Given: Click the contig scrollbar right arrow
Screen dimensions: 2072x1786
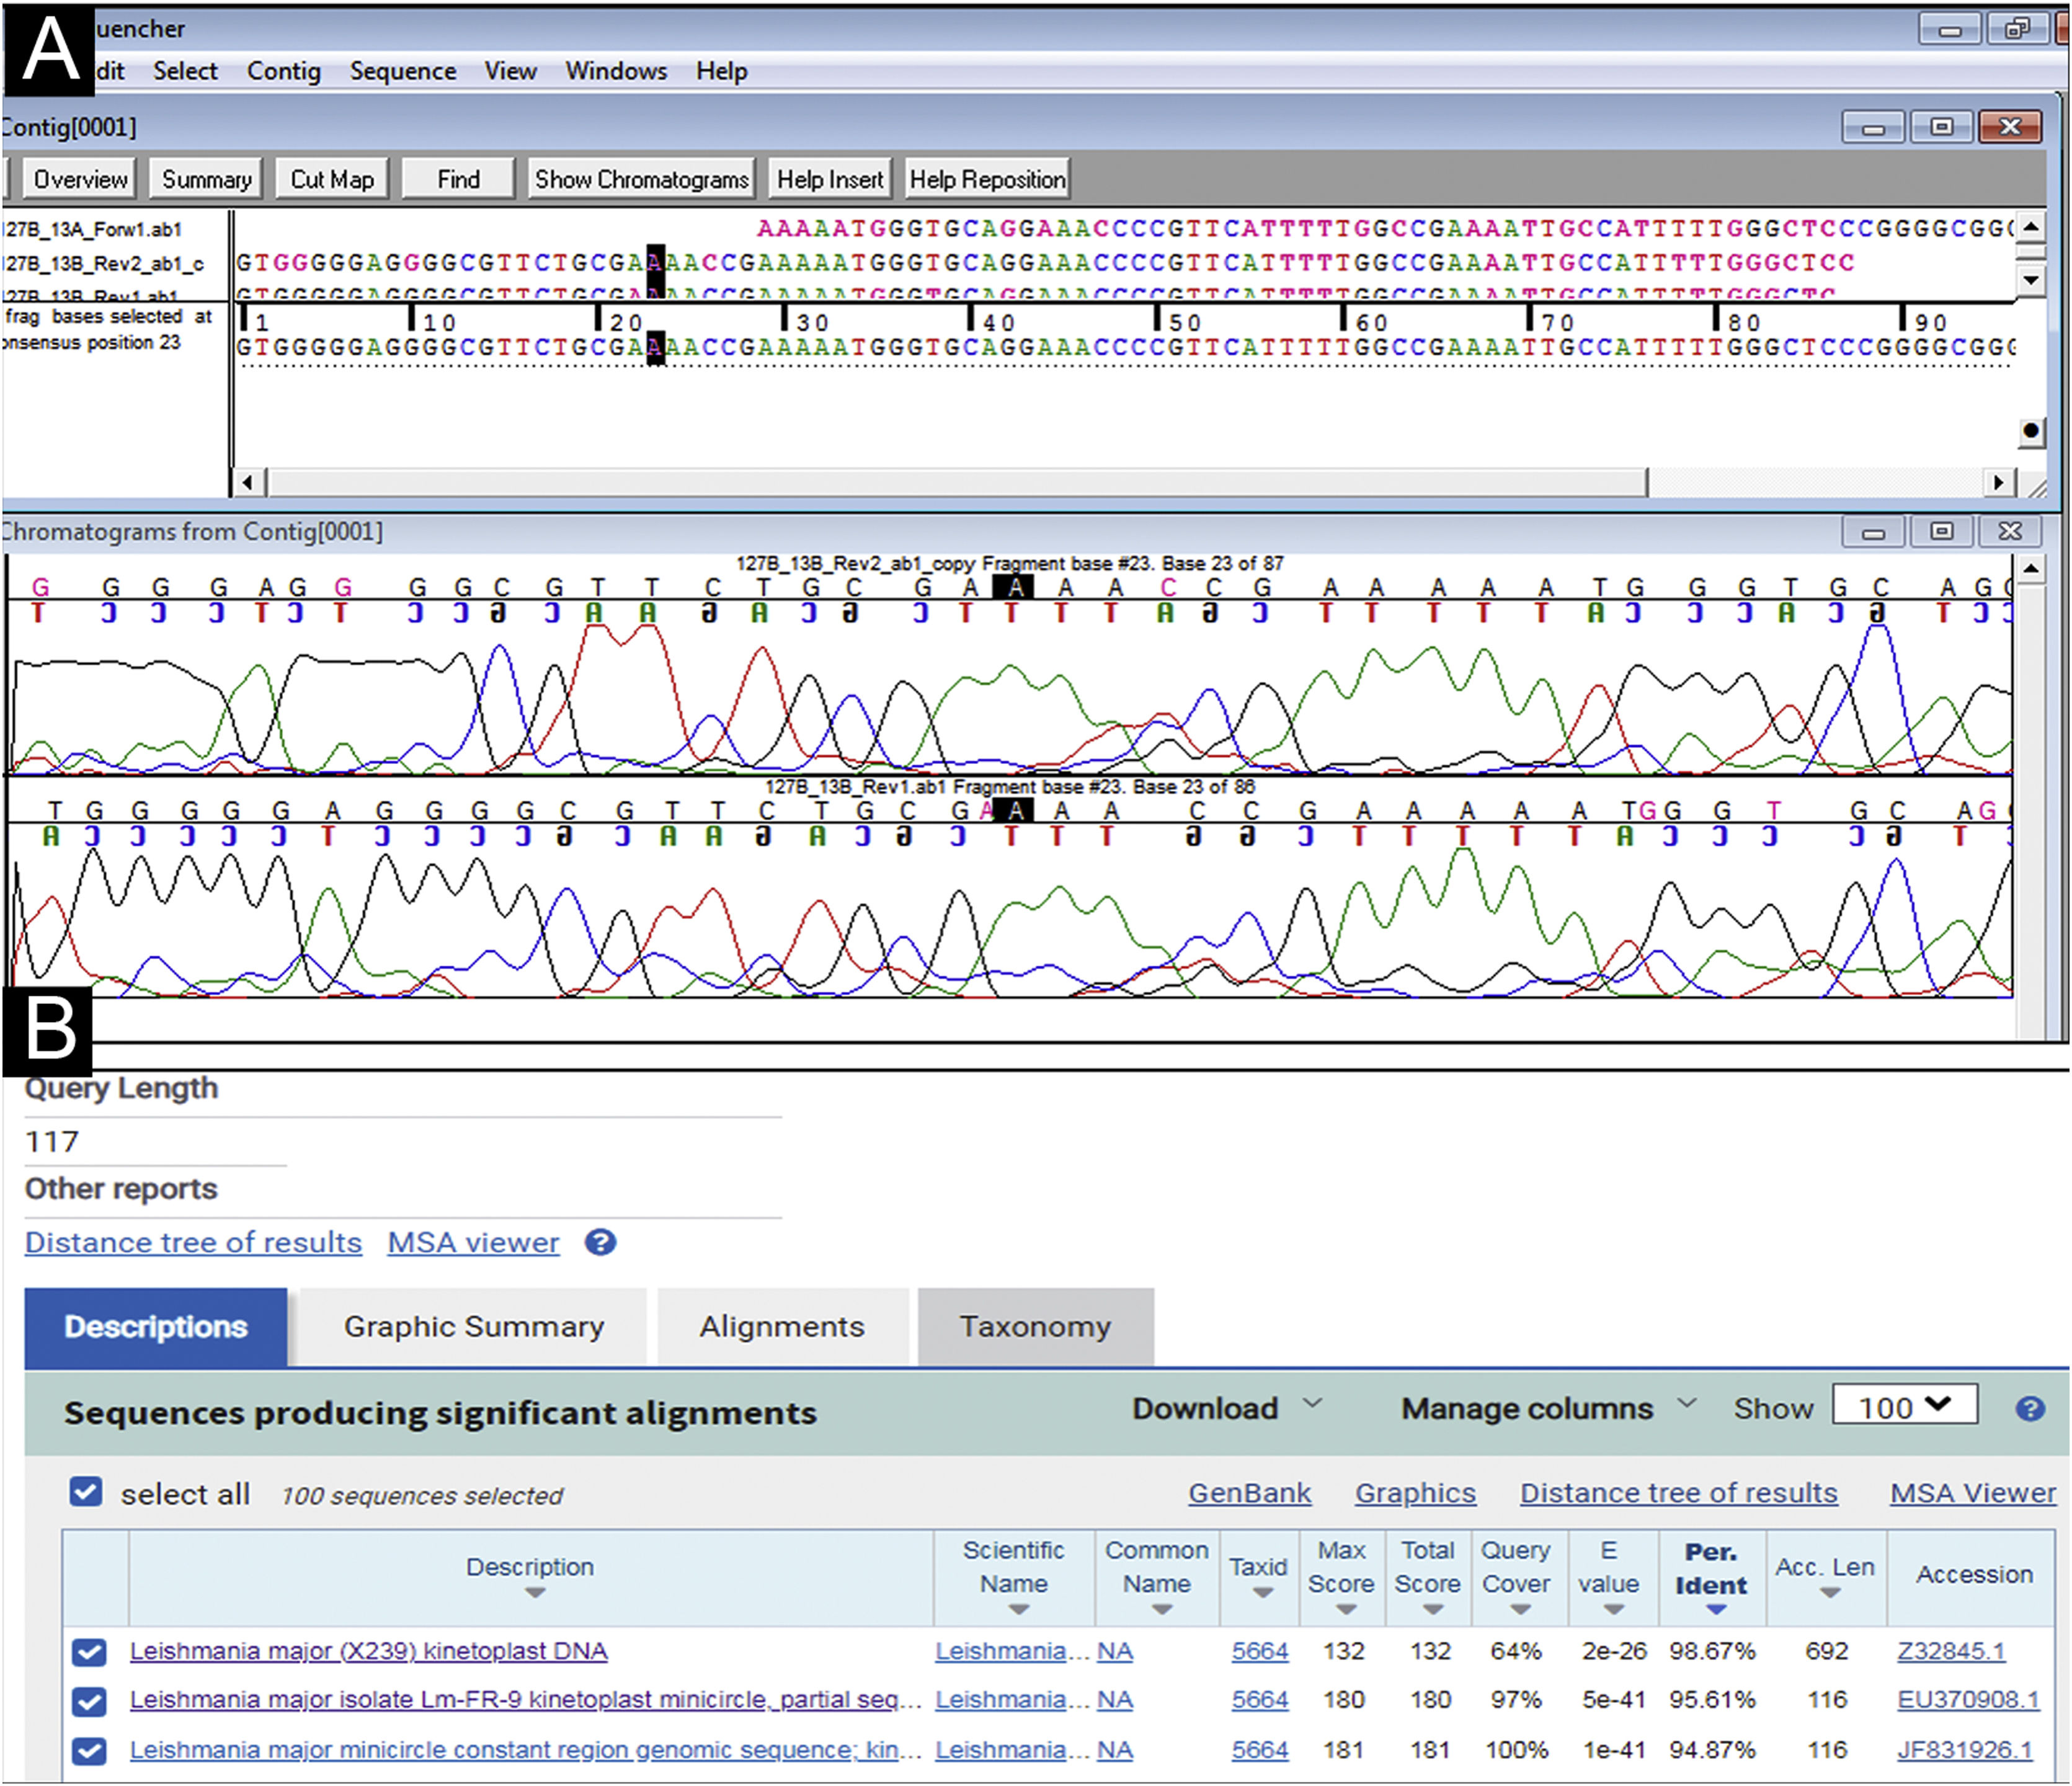Looking at the screenshot, I should tap(1997, 483).
